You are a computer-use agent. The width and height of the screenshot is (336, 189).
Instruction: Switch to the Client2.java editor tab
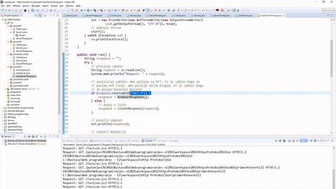180,15
